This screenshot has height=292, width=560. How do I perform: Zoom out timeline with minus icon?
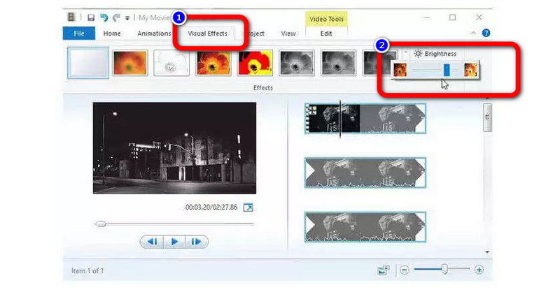click(405, 270)
